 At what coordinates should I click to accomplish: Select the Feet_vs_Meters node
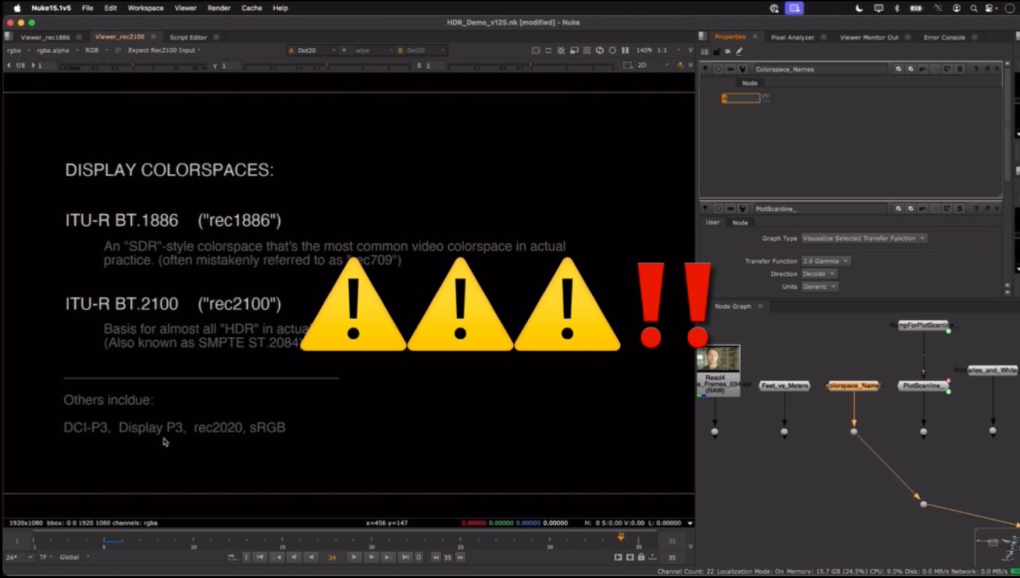[x=784, y=386]
